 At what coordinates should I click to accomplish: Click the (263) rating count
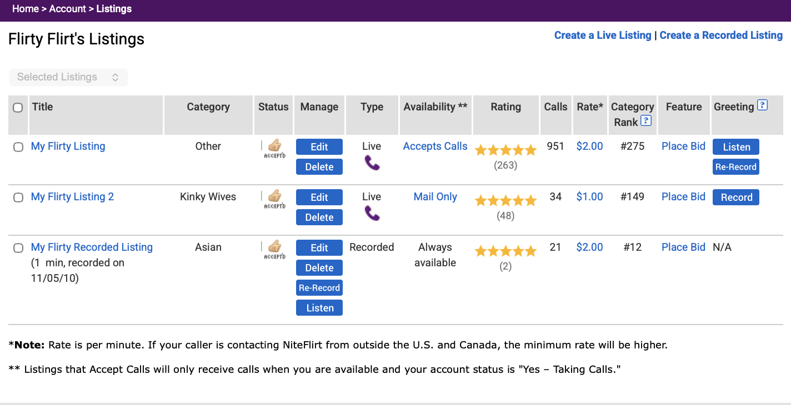(x=505, y=165)
